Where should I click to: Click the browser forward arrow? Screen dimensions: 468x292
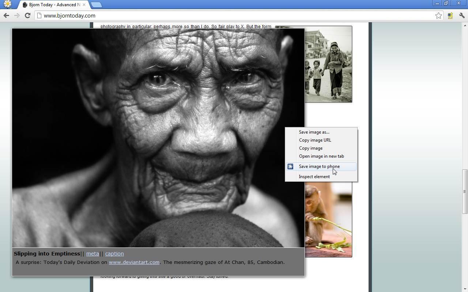[17, 15]
